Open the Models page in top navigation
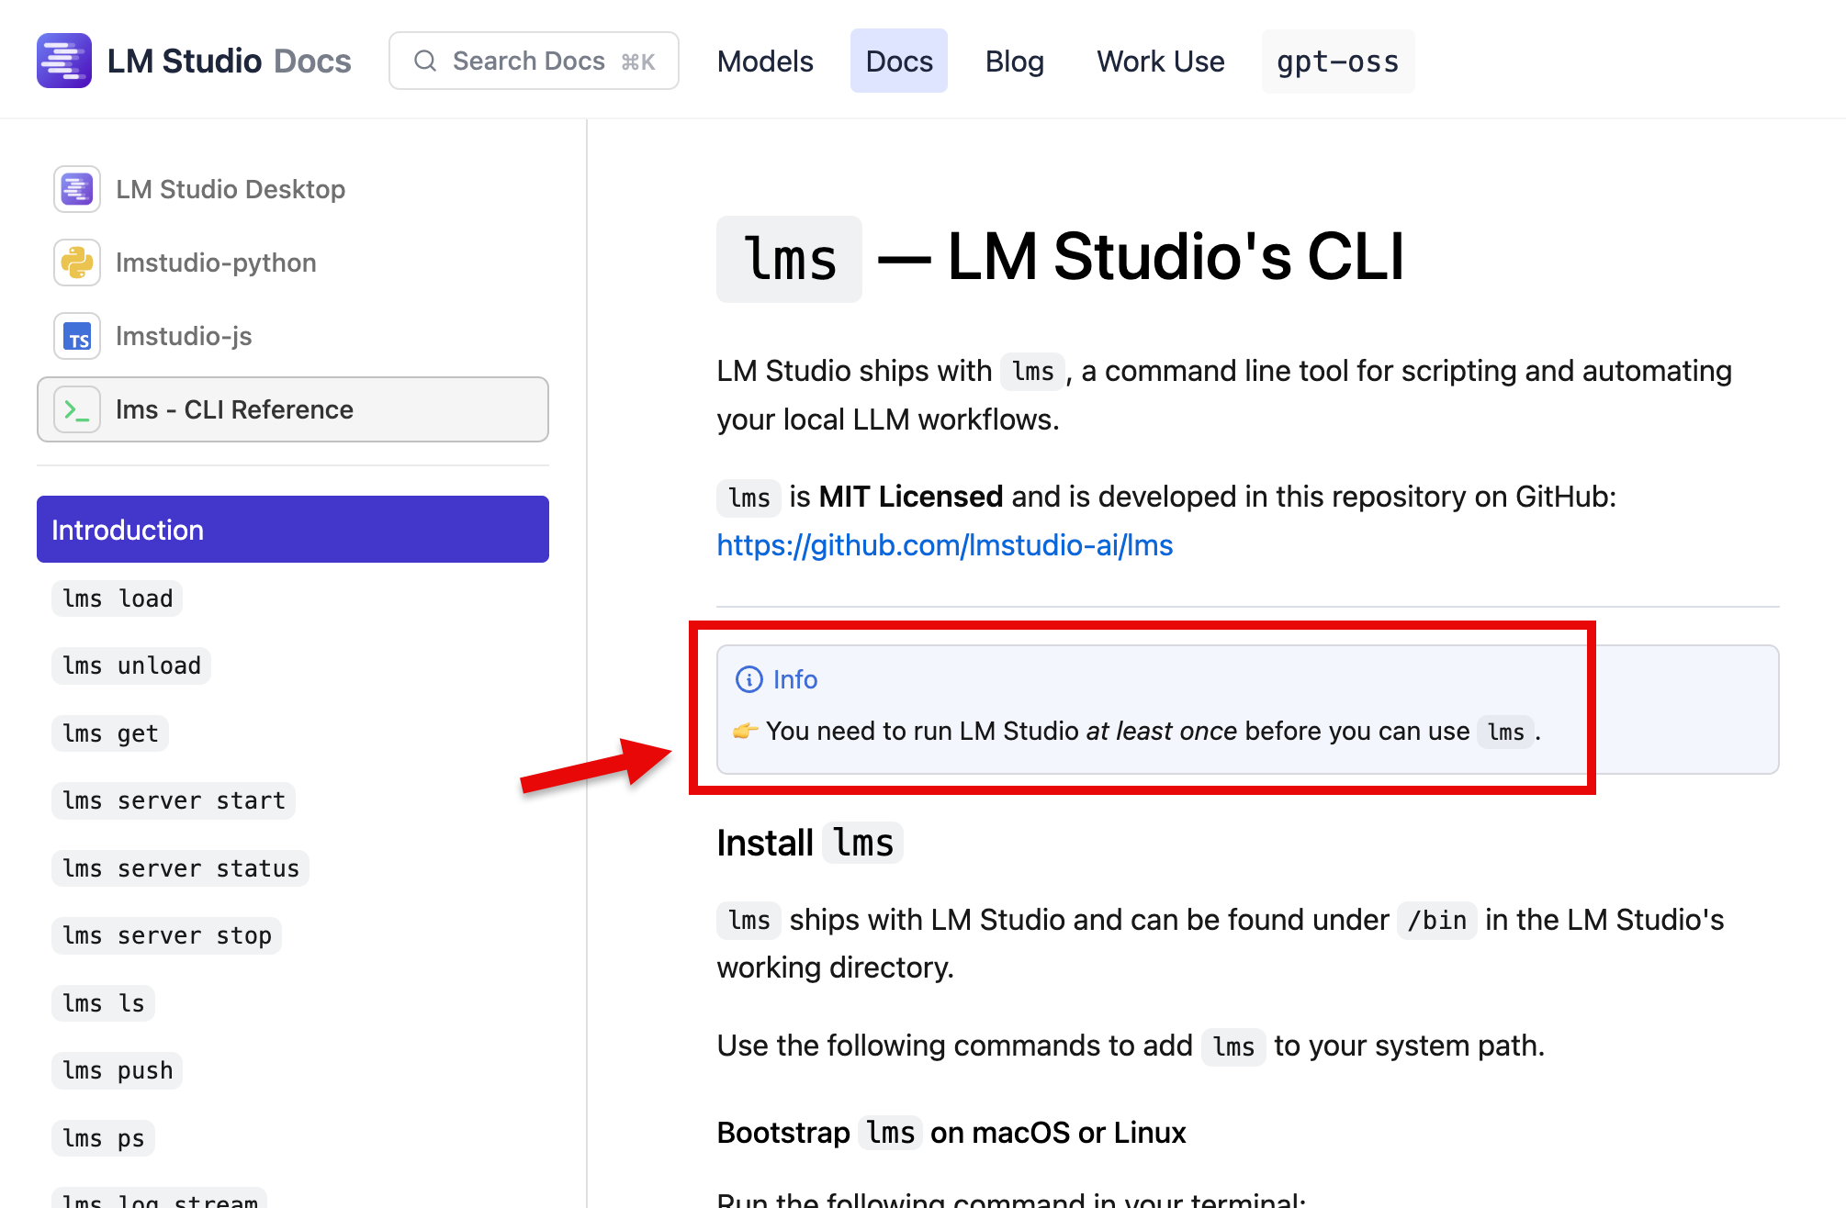 pos(765,61)
